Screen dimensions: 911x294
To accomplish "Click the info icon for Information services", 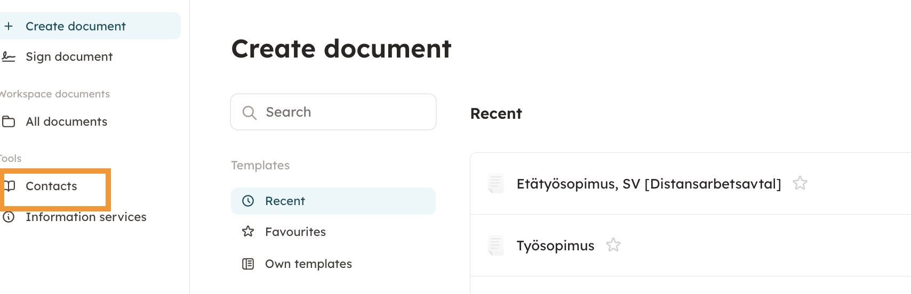I will point(9,217).
